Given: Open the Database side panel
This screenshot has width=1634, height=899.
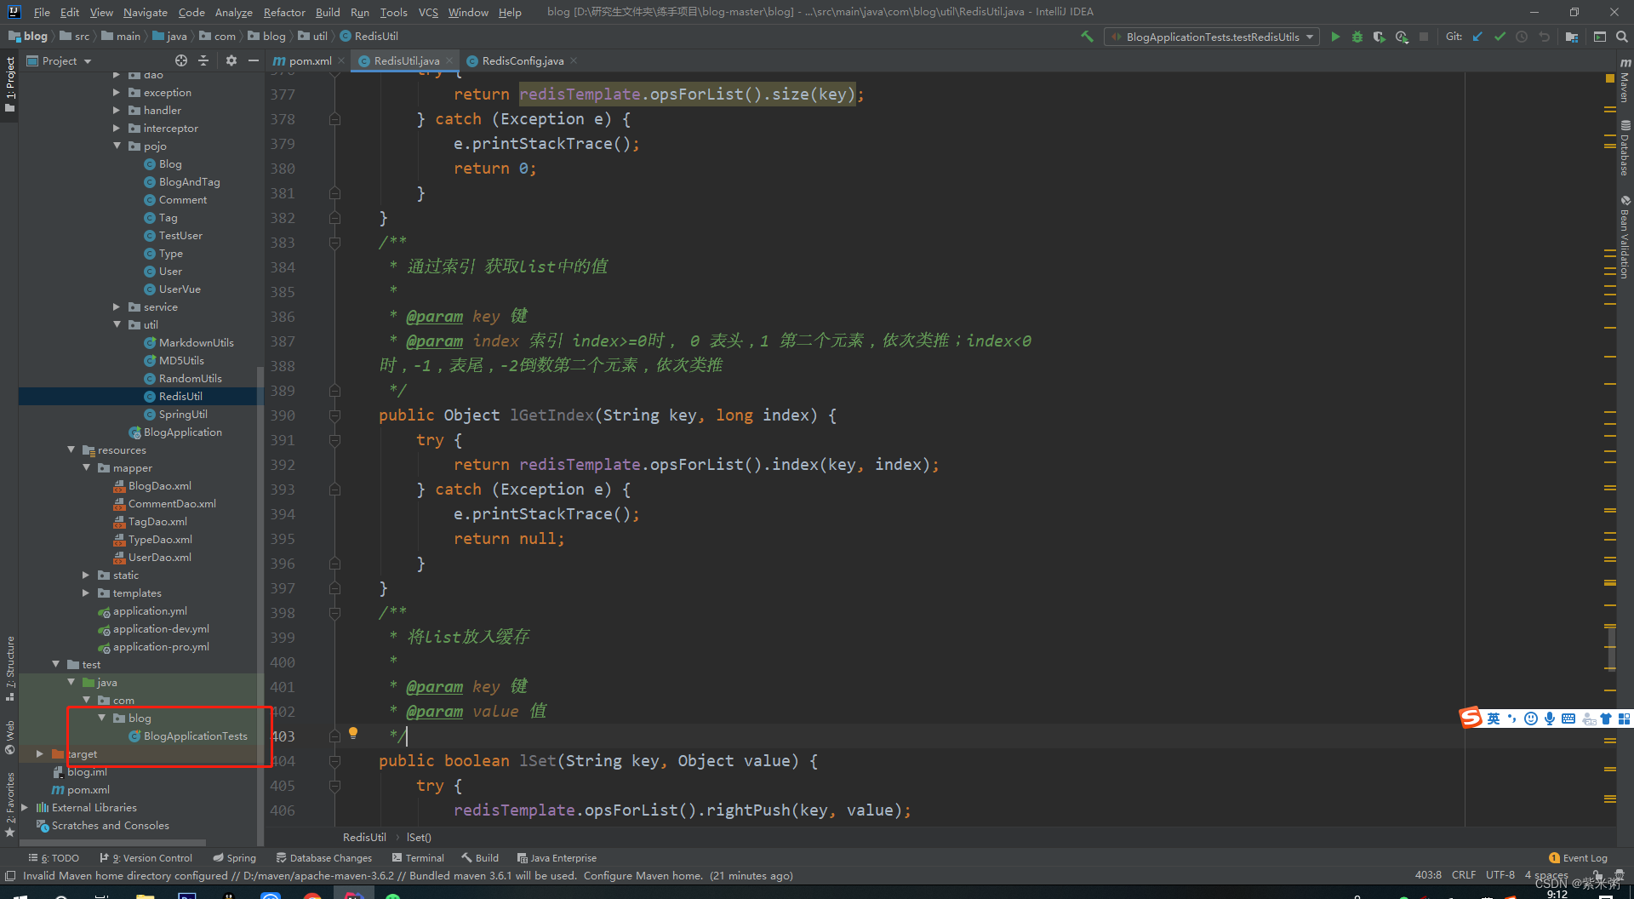Looking at the screenshot, I should click(x=1625, y=148).
